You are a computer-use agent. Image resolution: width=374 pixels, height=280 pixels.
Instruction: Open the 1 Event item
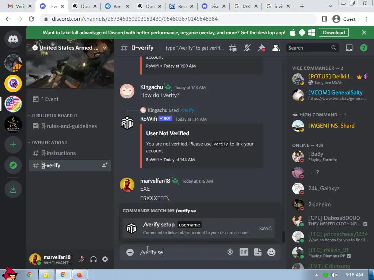point(70,99)
